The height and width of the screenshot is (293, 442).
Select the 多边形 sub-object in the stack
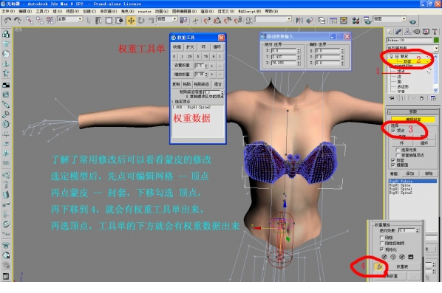pyautogui.click(x=403, y=86)
